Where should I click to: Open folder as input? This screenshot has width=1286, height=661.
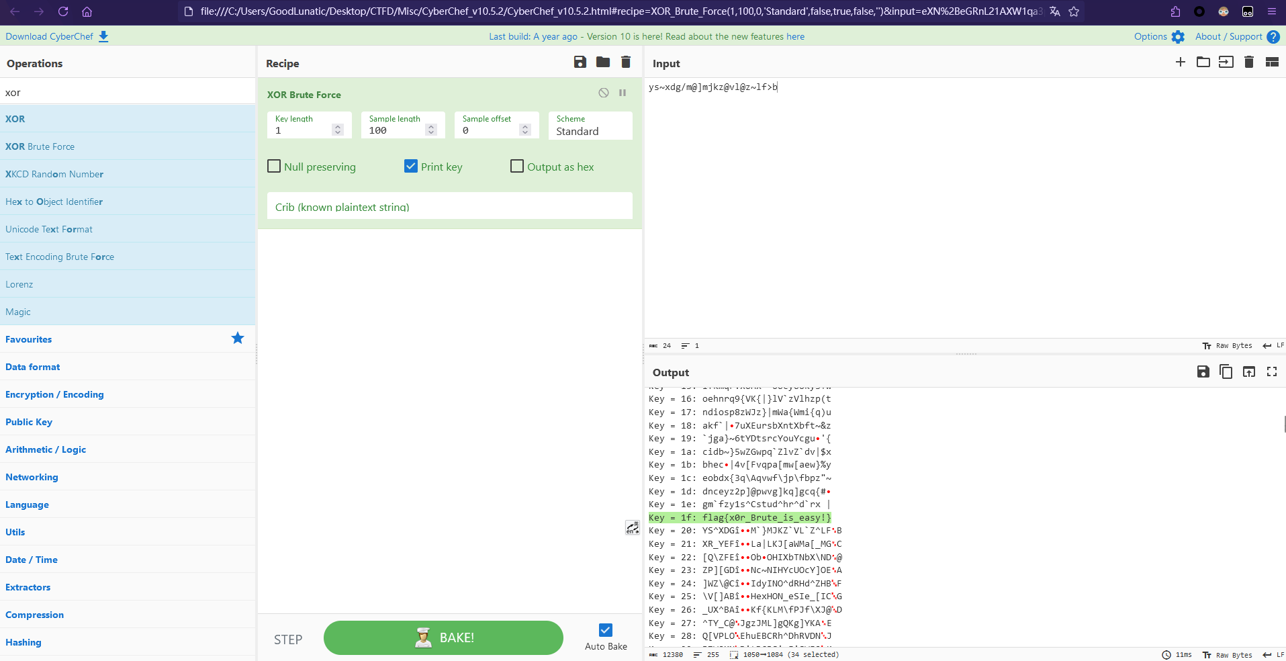(1203, 62)
